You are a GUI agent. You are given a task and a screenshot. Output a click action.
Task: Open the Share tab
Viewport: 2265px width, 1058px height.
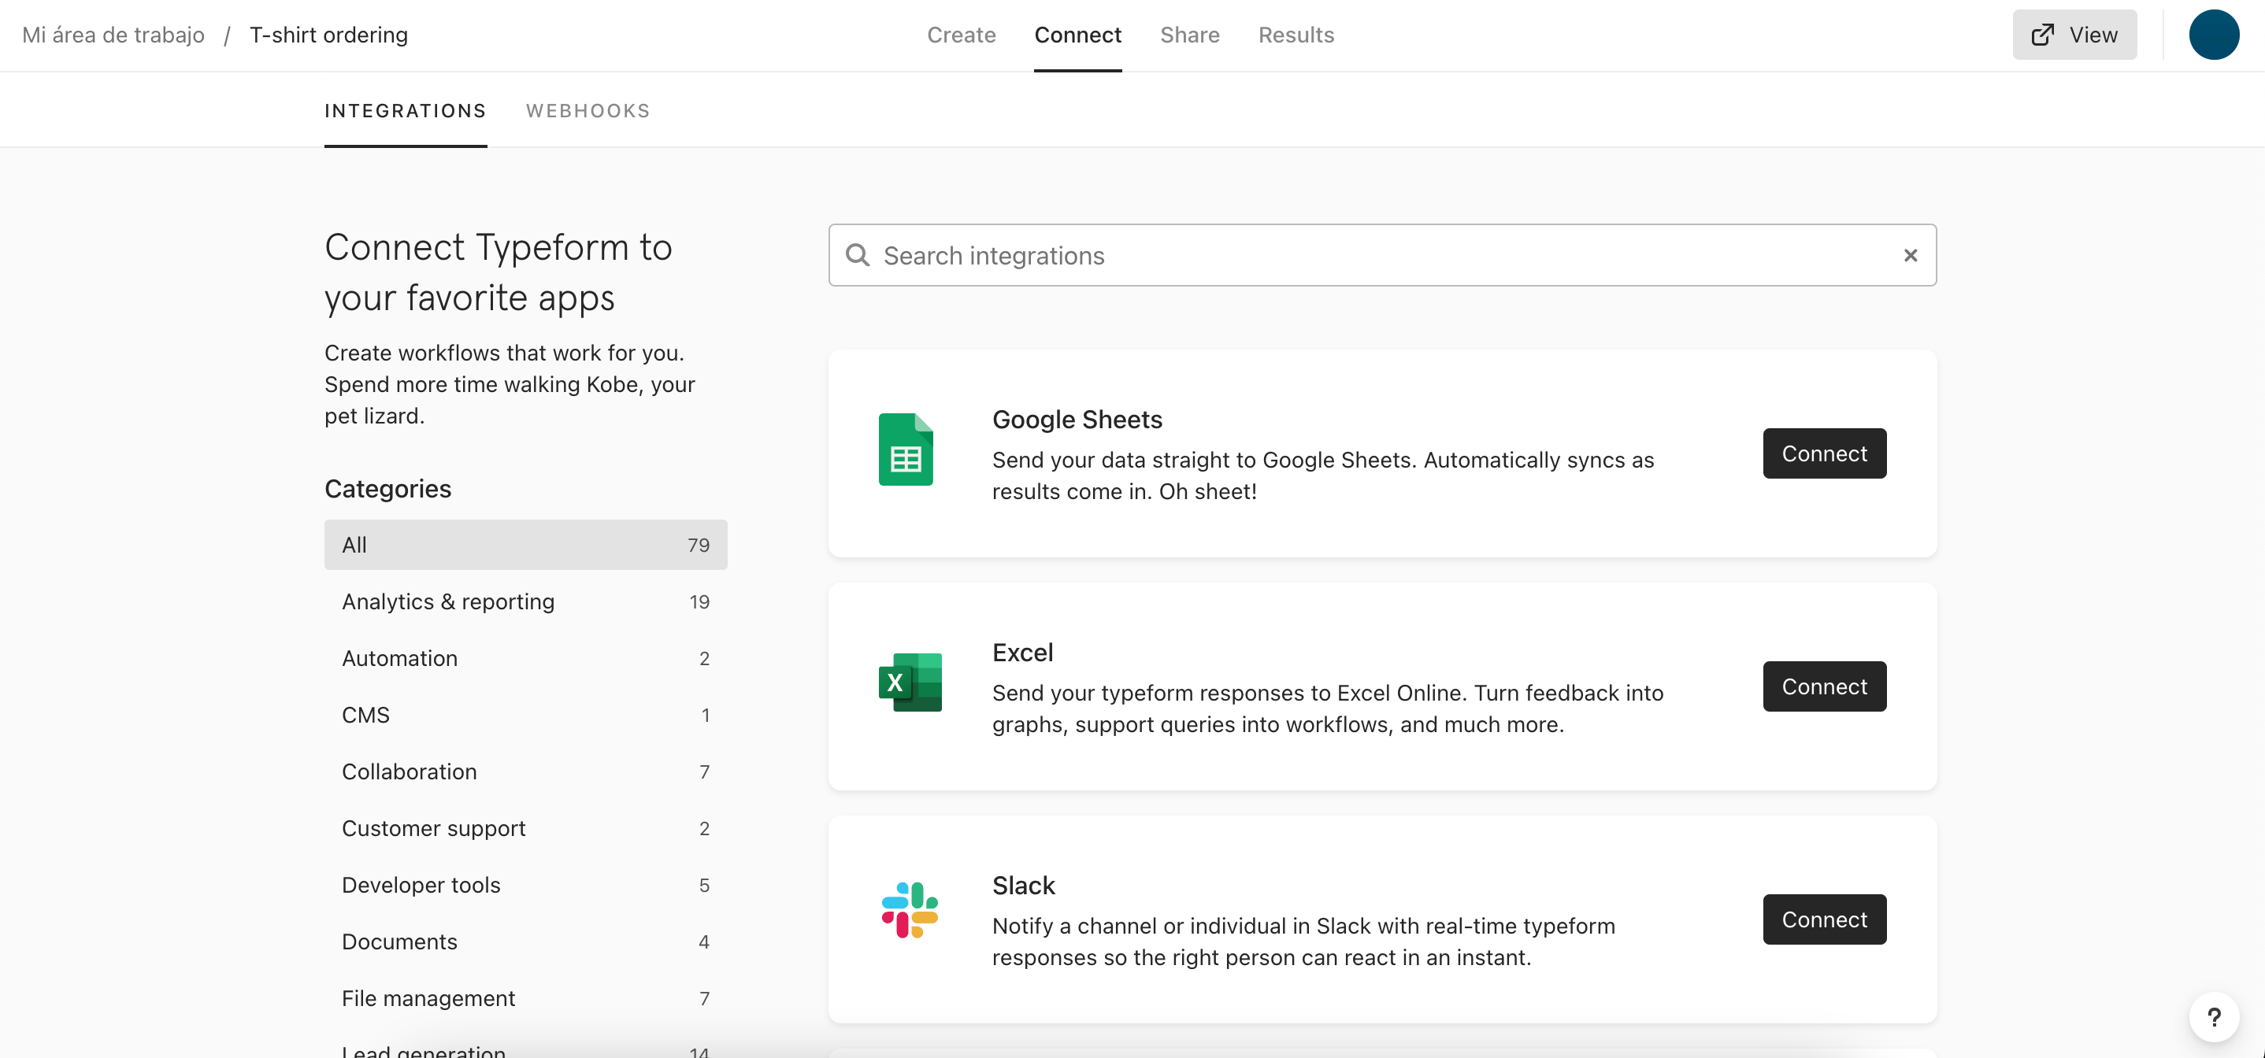pos(1190,35)
